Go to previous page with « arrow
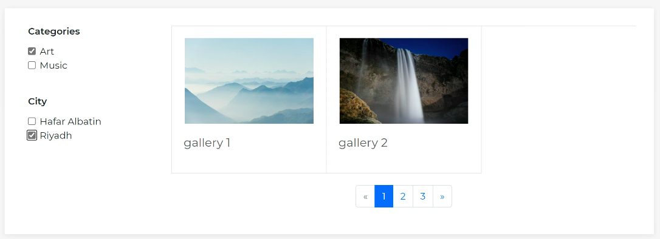Image resolution: width=660 pixels, height=239 pixels. pos(365,196)
